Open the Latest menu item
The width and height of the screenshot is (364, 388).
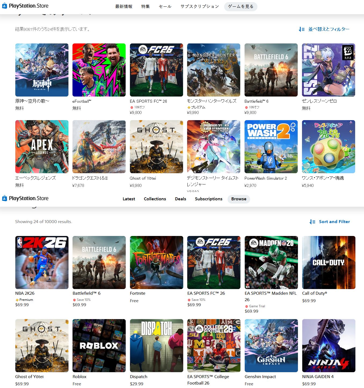click(x=129, y=199)
